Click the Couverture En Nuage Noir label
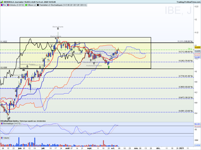Viewport: 201px width, 150px height. click(x=40, y=65)
